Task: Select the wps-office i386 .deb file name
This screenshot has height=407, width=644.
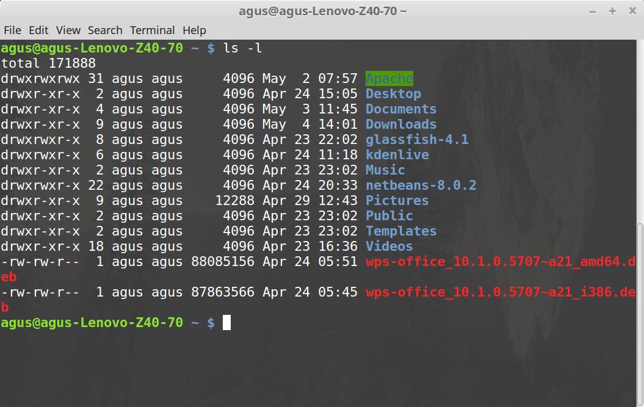Action: pyautogui.click(x=501, y=292)
